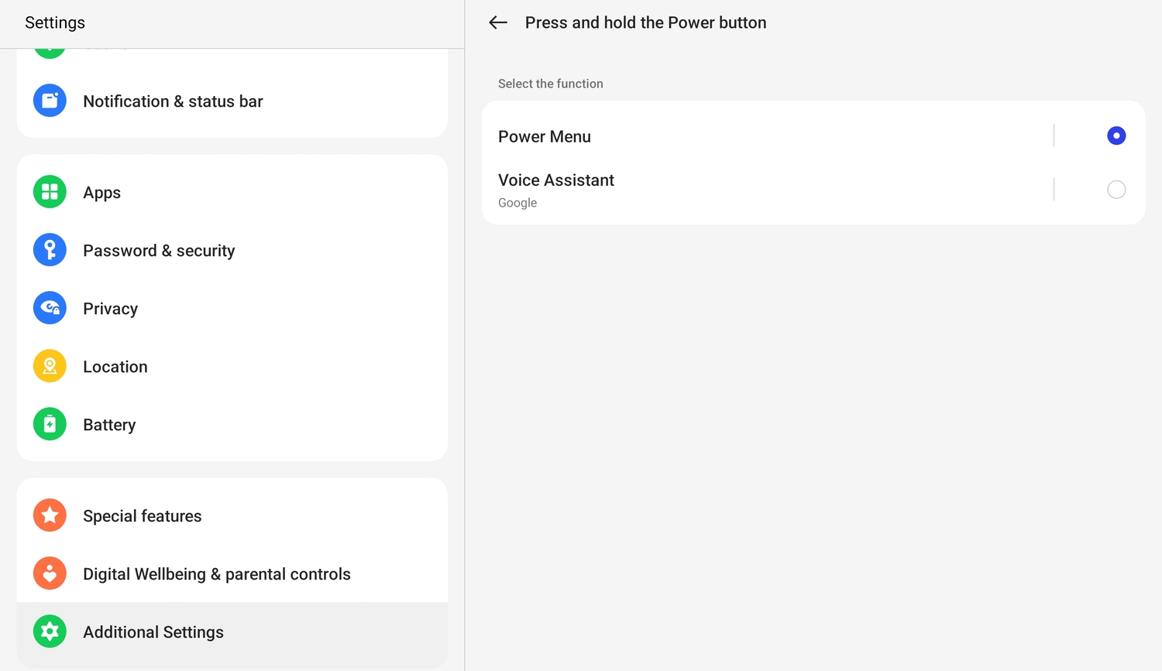Click the Password & security key icon
1162x671 pixels.
[x=50, y=250]
